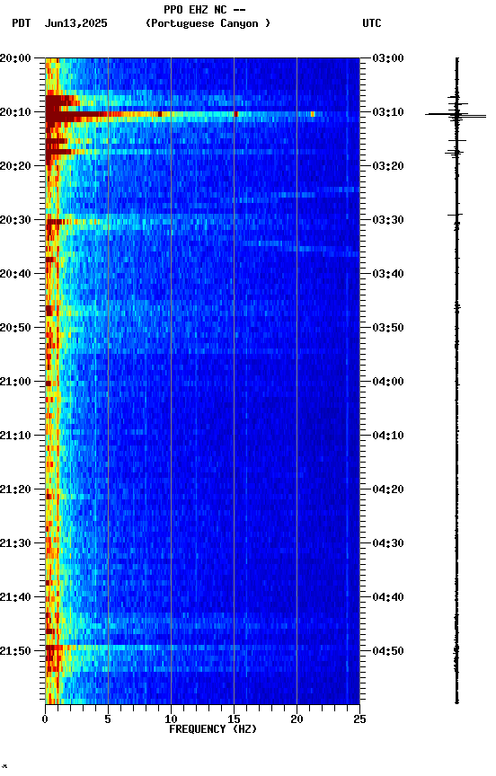Click the 'FREQUENCY (HZ)' axis title

click(213, 729)
